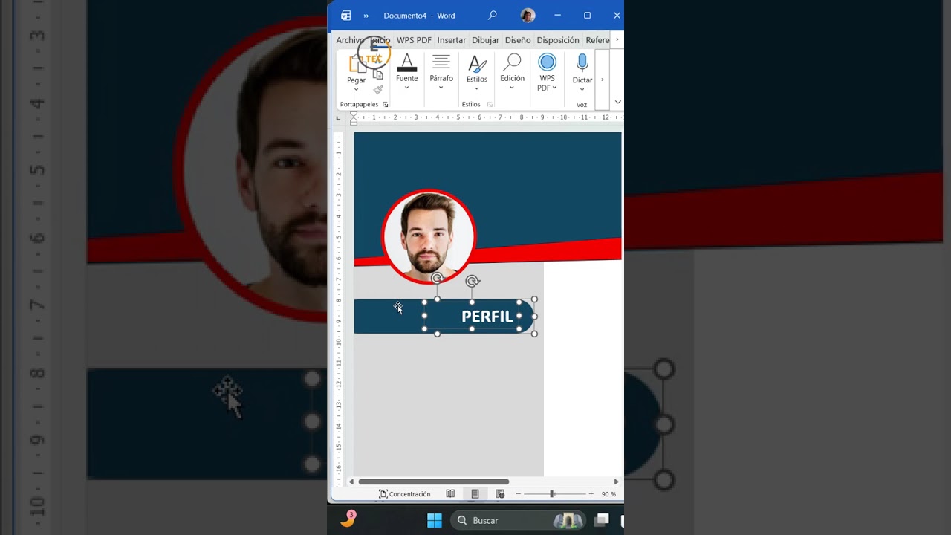Open the taskbar moon widget with badge
This screenshot has height=535, width=951.
pyautogui.click(x=348, y=519)
